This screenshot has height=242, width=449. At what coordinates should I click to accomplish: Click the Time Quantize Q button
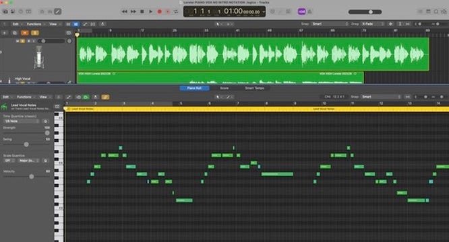[x=45, y=121]
